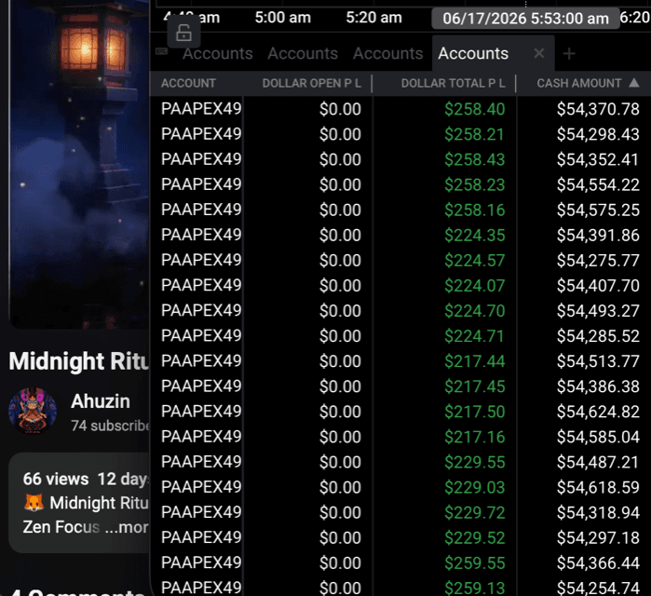651x596 pixels.
Task: Select total P L cell $259.13
Action: click(475, 588)
